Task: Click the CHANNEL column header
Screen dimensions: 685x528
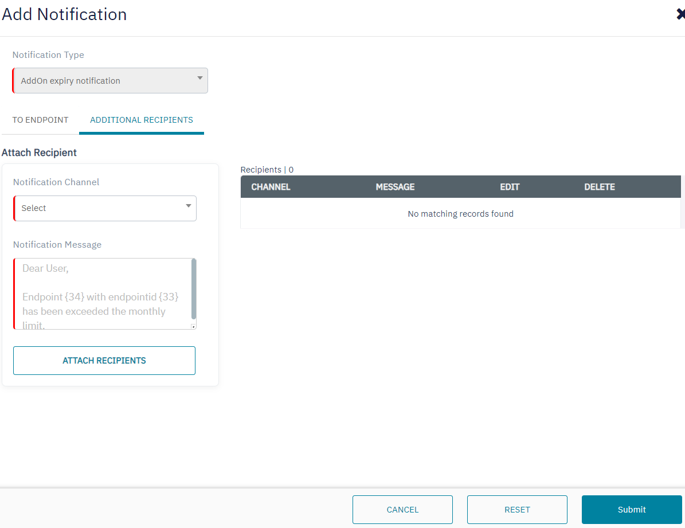Action: 271,187
